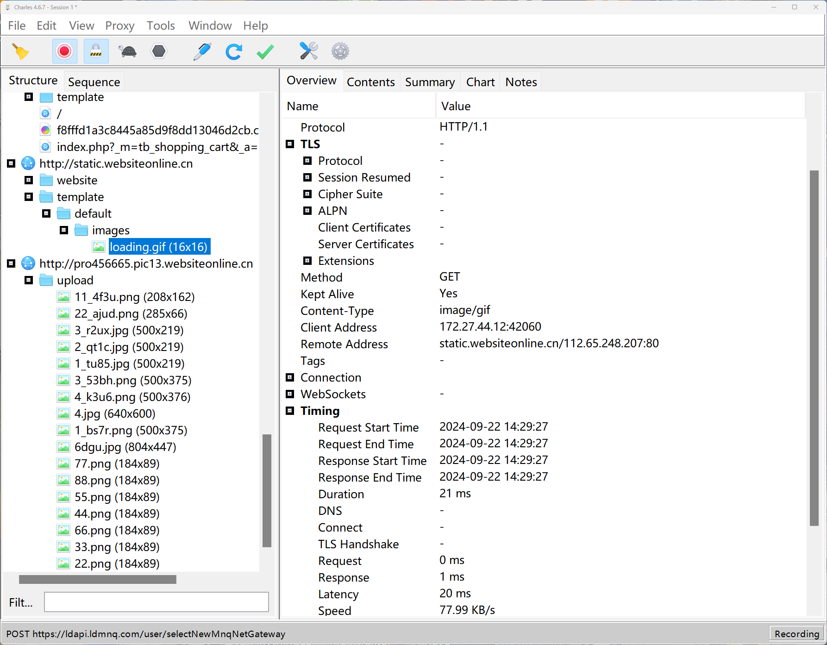Expand the TLS section
827x645 pixels.
click(x=290, y=144)
